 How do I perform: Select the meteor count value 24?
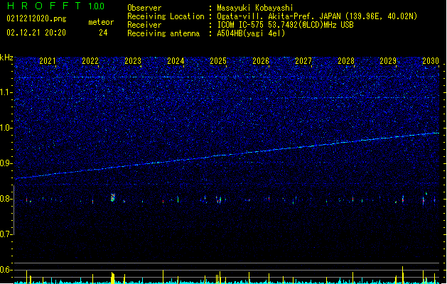[103, 33]
